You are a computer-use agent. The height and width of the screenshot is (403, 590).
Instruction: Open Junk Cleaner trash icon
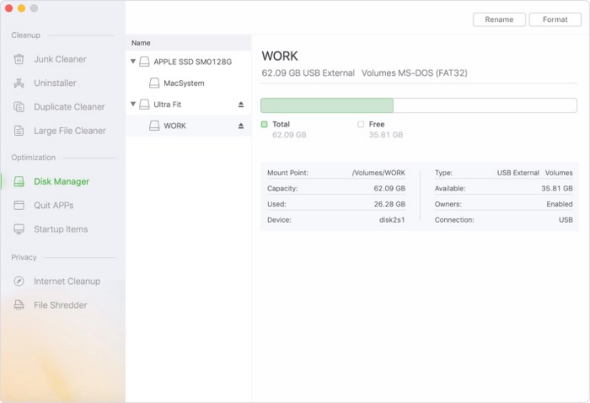[x=19, y=59]
